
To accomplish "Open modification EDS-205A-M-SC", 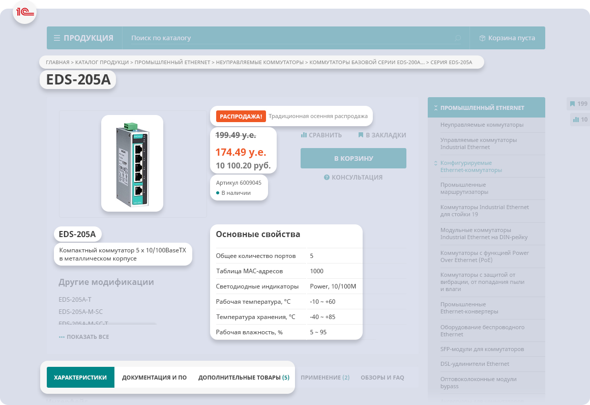I will 80,312.
